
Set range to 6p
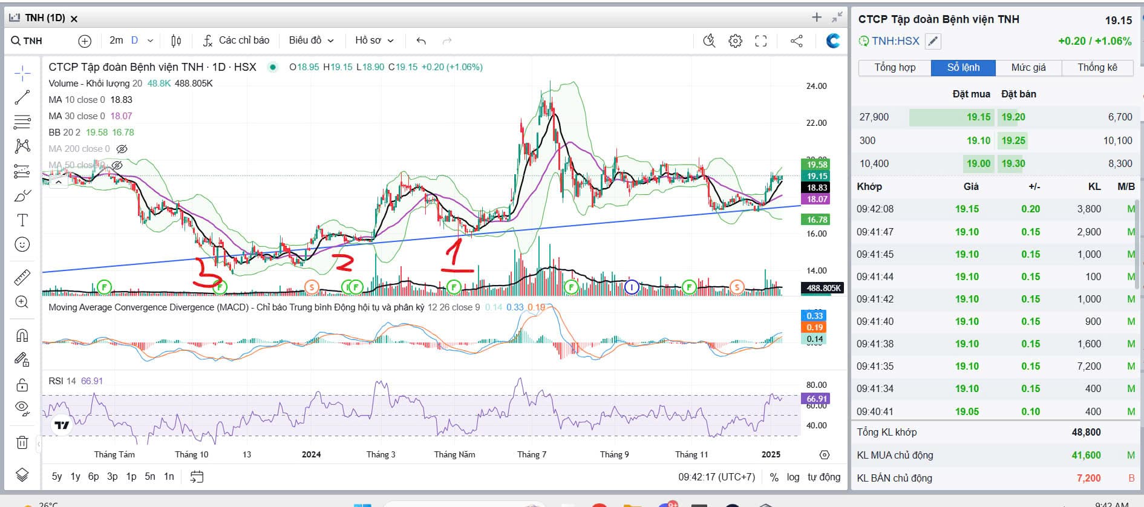93,477
